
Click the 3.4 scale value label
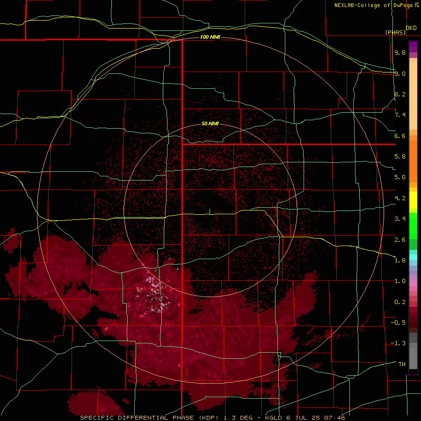[x=400, y=219]
